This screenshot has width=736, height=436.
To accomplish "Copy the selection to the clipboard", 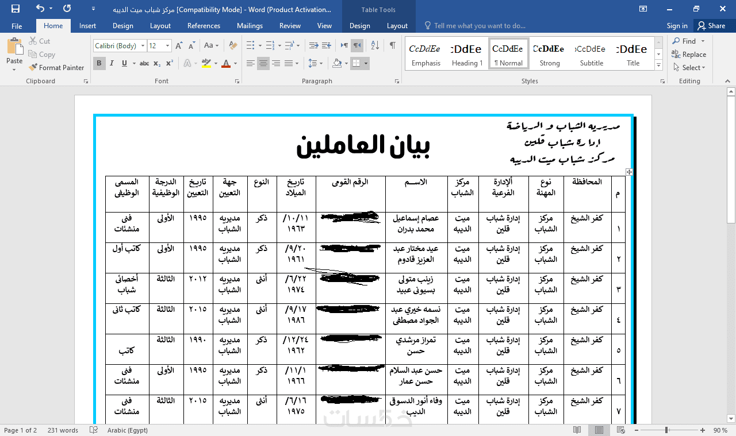I will [x=41, y=55].
